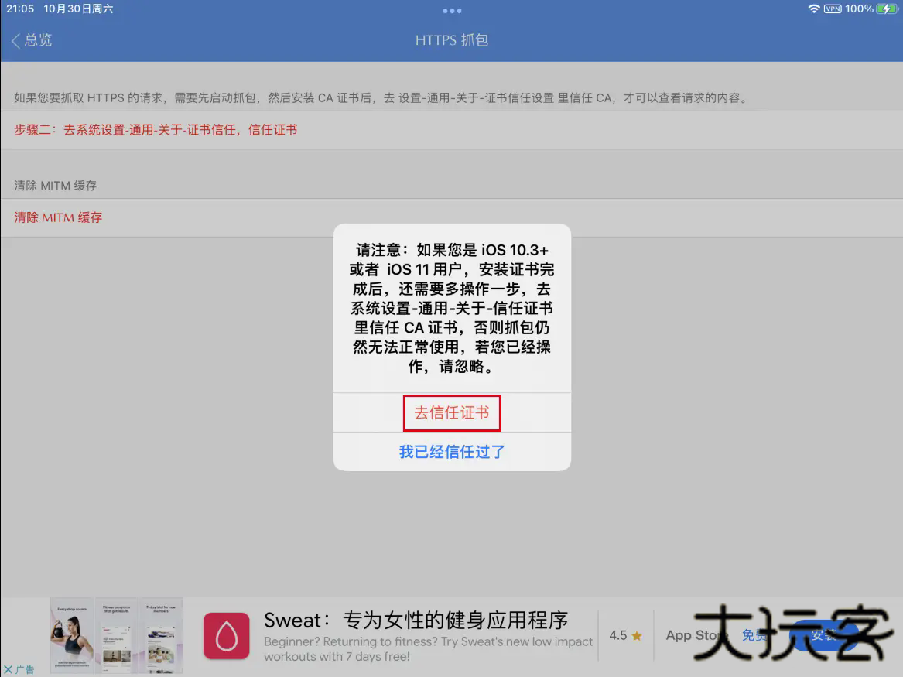
Task: Tap the blue 安装 install button
Action: pos(822,636)
